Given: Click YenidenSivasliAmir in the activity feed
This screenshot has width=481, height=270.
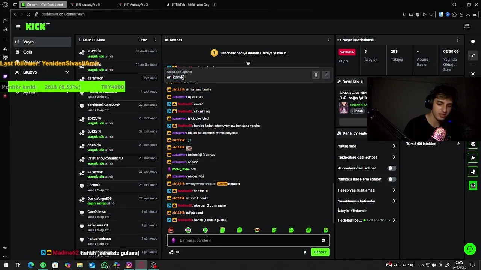Looking at the screenshot, I should [x=104, y=105].
